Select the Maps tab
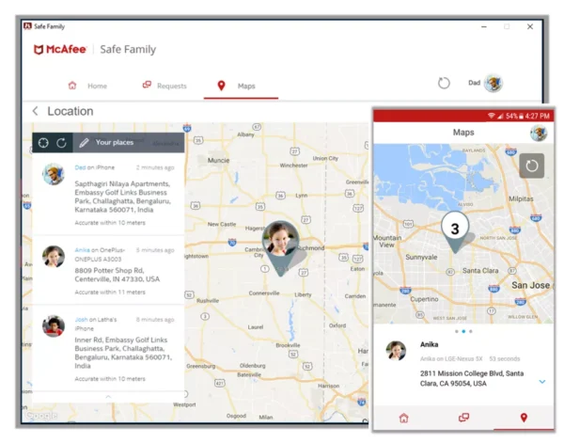 click(x=238, y=86)
